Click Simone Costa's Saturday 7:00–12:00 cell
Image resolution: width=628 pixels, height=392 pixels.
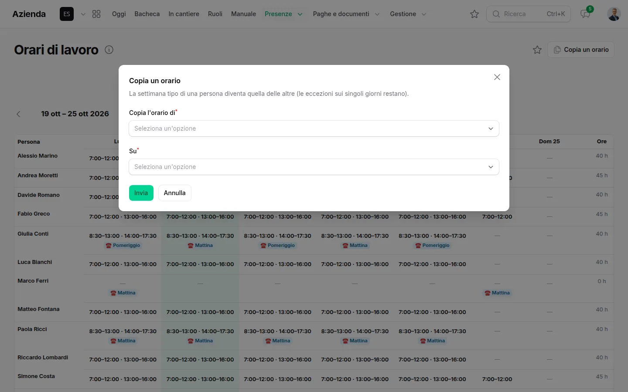pyautogui.click(x=497, y=379)
